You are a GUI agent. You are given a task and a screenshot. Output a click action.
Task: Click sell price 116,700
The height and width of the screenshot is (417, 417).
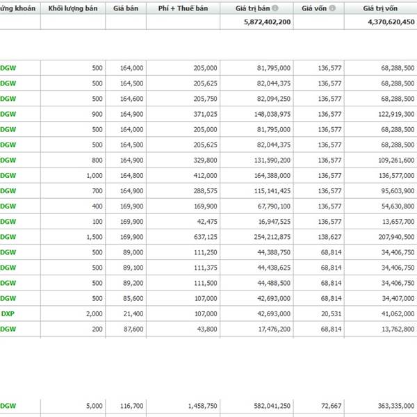click(131, 406)
